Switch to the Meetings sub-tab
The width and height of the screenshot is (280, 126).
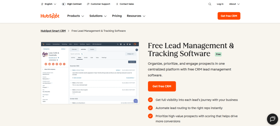tap(104, 57)
